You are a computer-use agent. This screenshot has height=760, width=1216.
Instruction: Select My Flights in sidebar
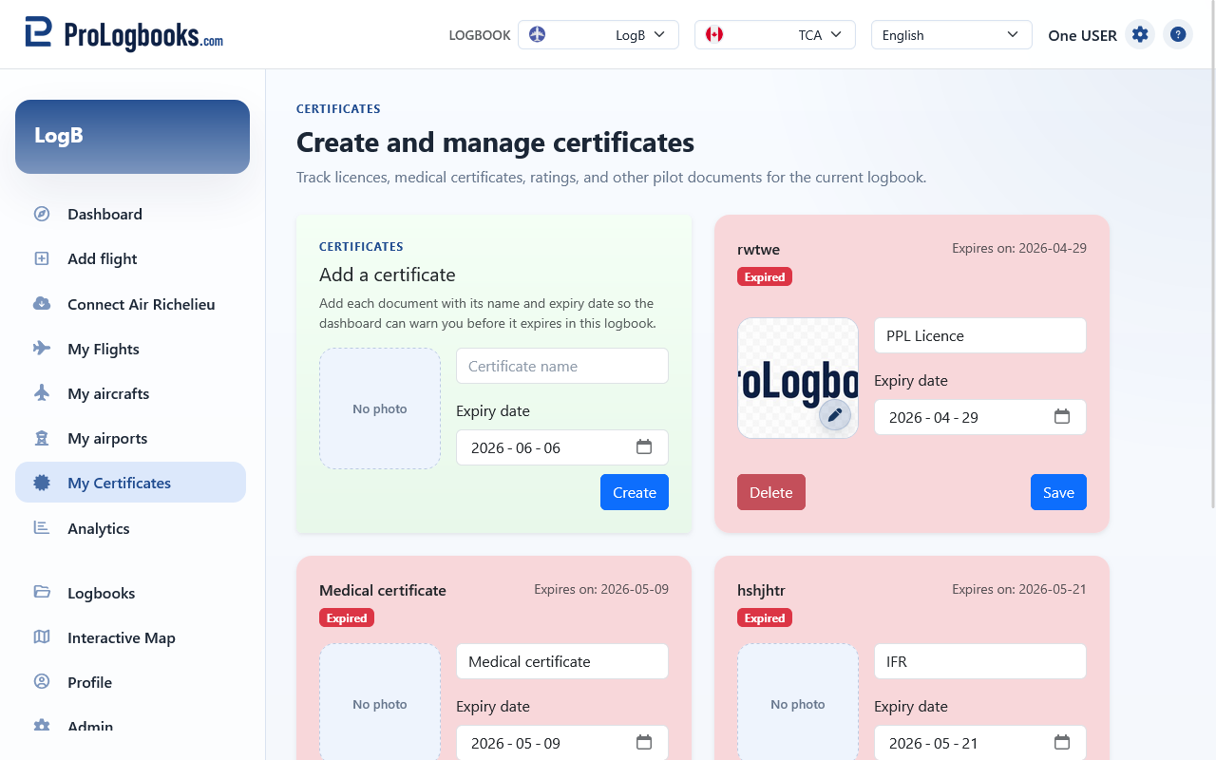tap(130, 349)
